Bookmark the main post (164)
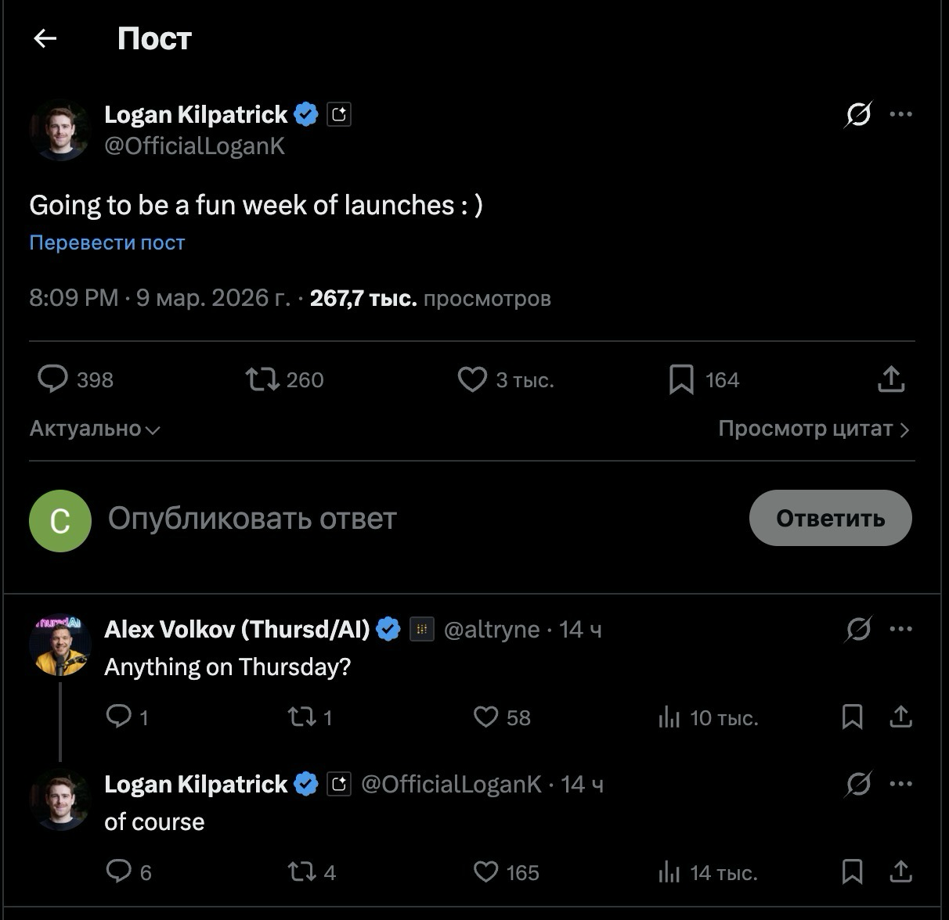949x920 pixels. click(x=681, y=379)
